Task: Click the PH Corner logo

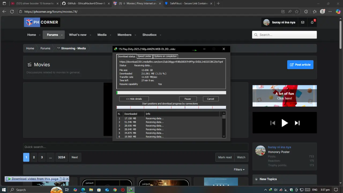Action: pyautogui.click(x=42, y=22)
